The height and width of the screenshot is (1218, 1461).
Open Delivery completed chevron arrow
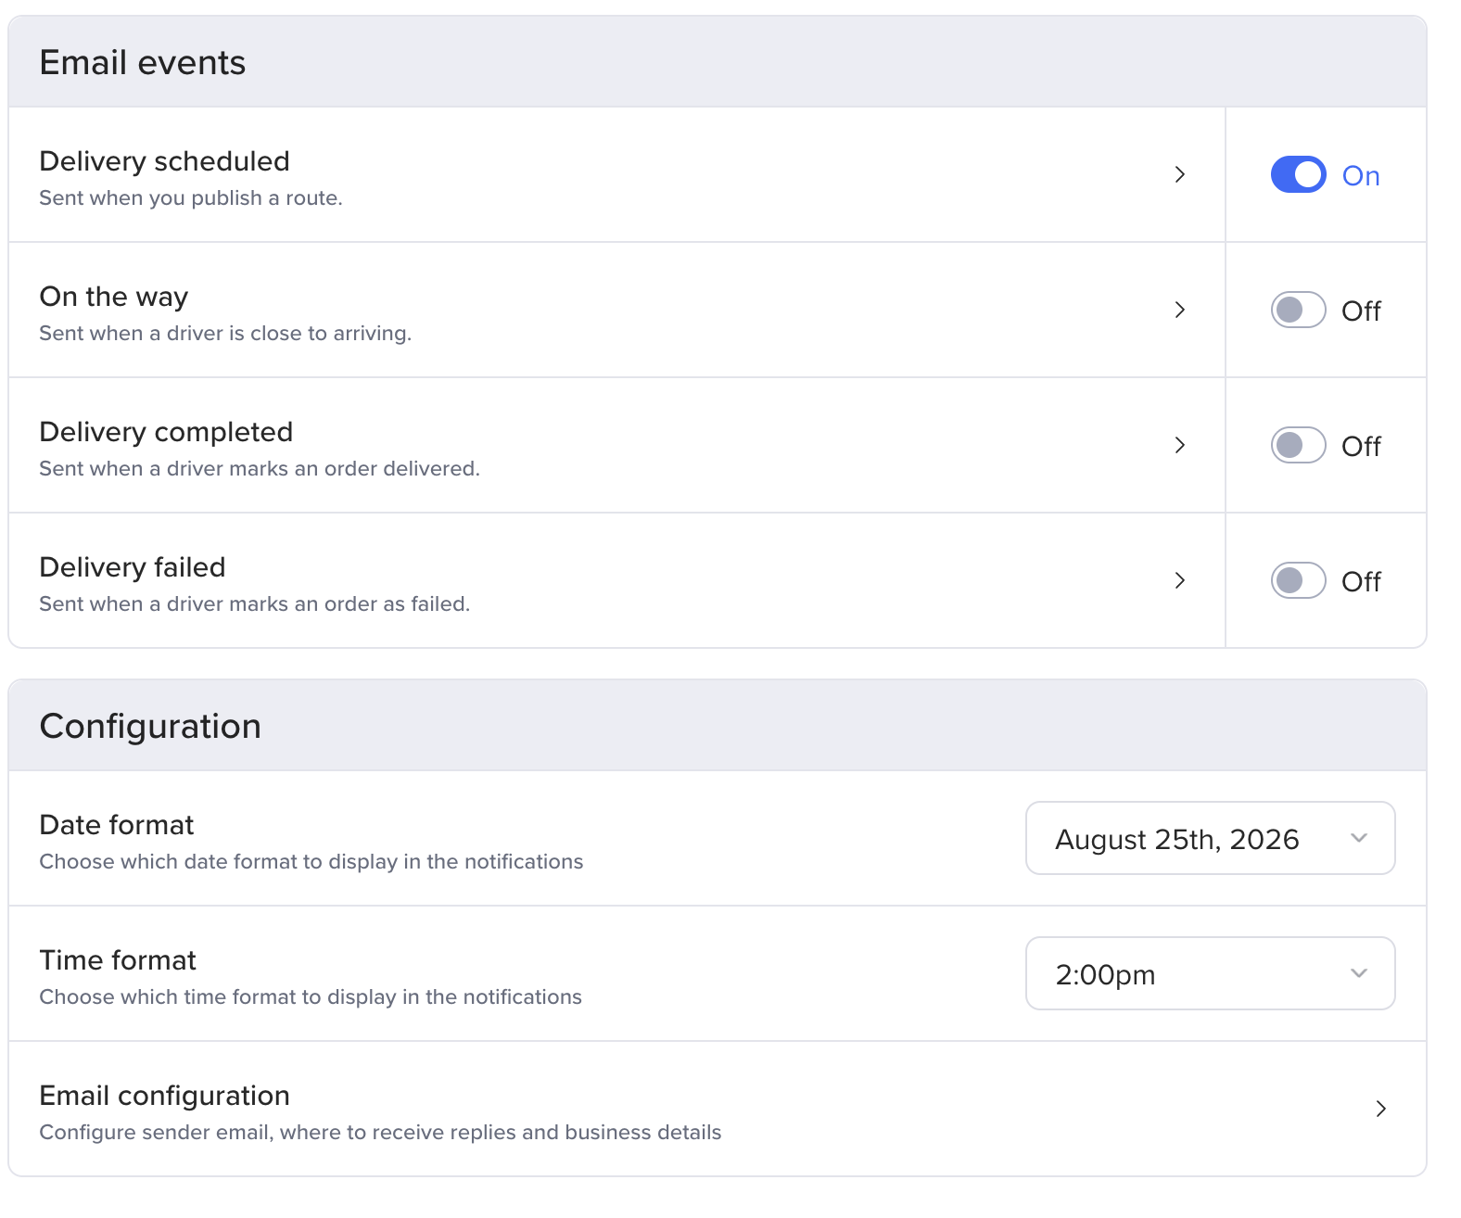[x=1179, y=445]
